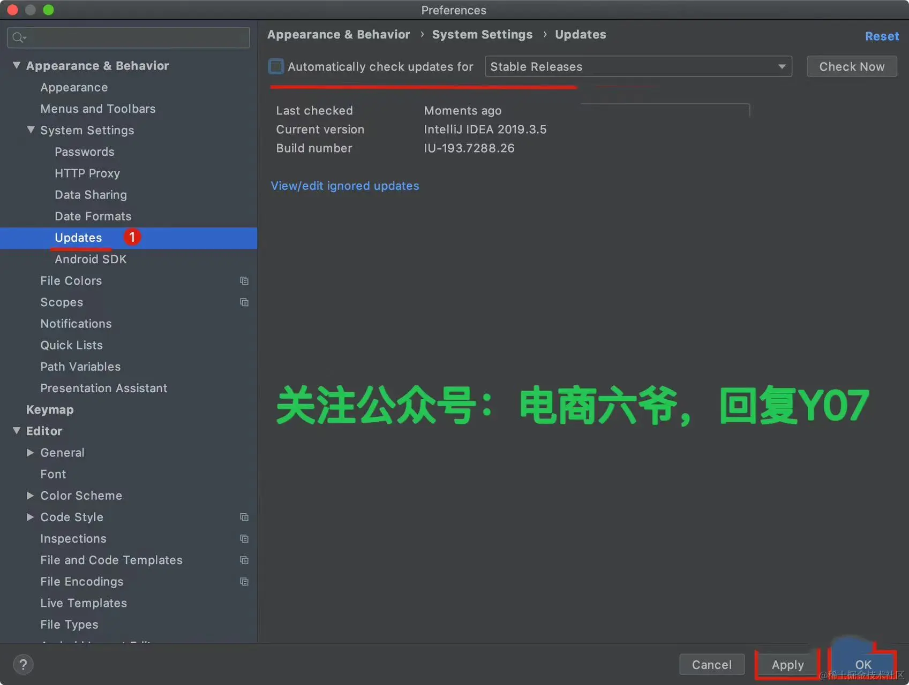Click the Moments ago last checked value

(463, 111)
